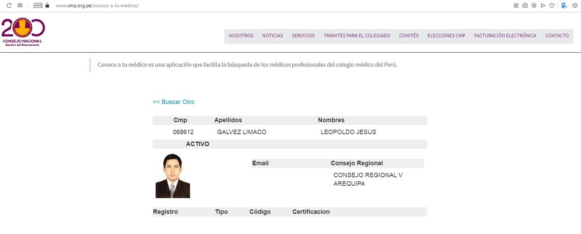Click the blue extension icon in toolbar
581x234 pixels.
(x=564, y=5)
